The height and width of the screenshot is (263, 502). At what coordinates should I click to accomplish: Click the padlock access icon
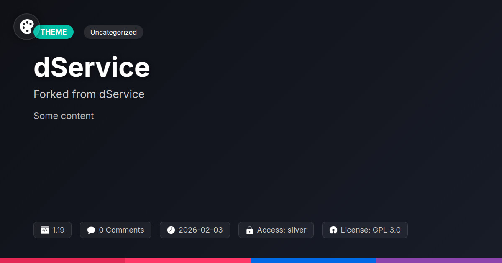pyautogui.click(x=250, y=230)
